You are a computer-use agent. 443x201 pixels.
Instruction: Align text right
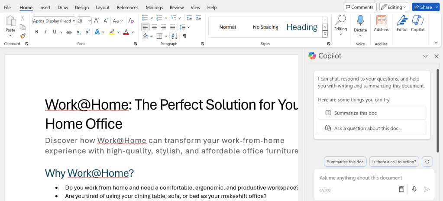(163, 27)
